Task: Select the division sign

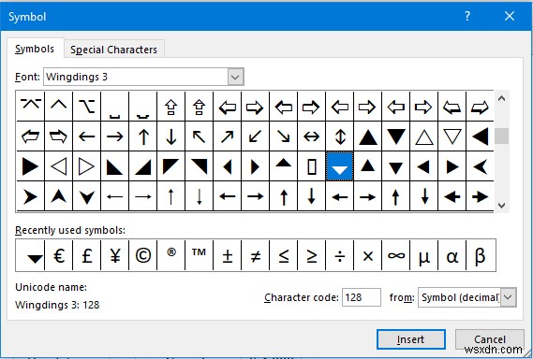Action: 340,255
